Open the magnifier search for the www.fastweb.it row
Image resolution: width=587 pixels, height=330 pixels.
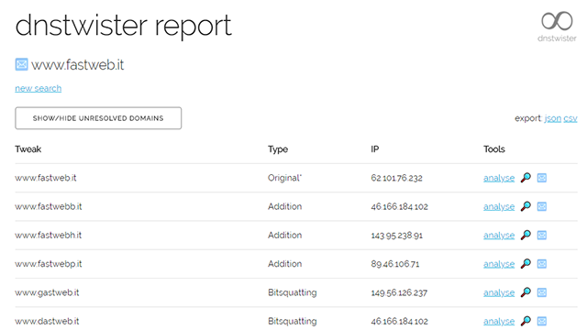(526, 177)
